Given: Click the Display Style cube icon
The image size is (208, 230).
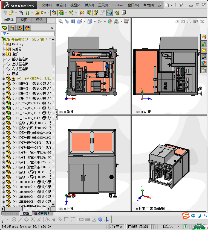Looking at the screenshot, I should [90, 22].
